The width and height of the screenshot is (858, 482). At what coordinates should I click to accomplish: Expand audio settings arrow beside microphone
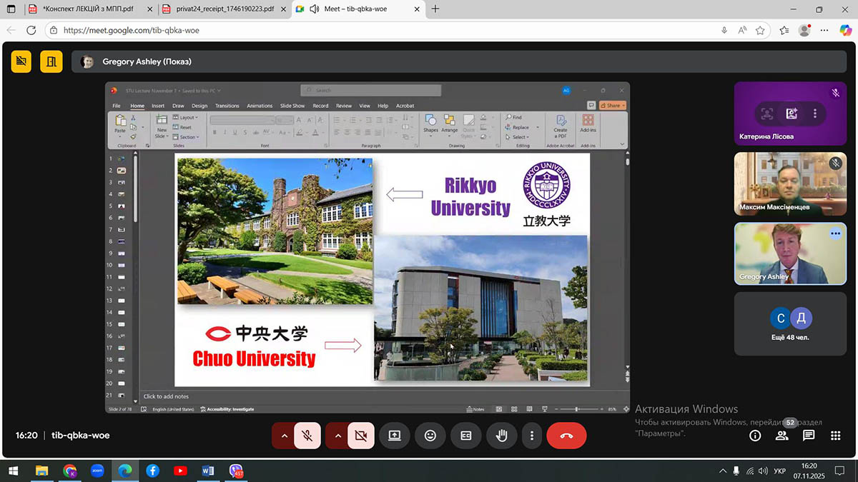pos(284,436)
